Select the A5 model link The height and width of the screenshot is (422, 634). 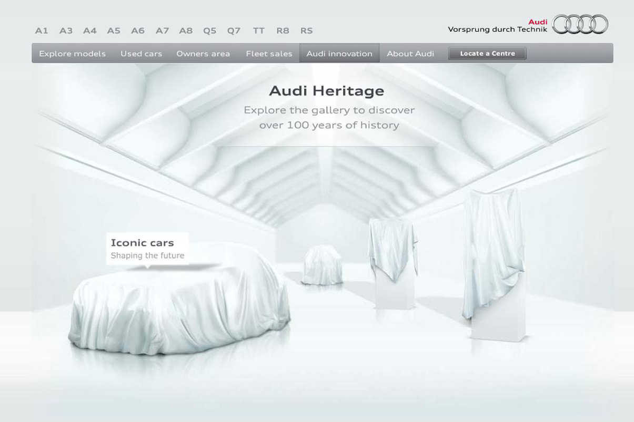tap(114, 30)
